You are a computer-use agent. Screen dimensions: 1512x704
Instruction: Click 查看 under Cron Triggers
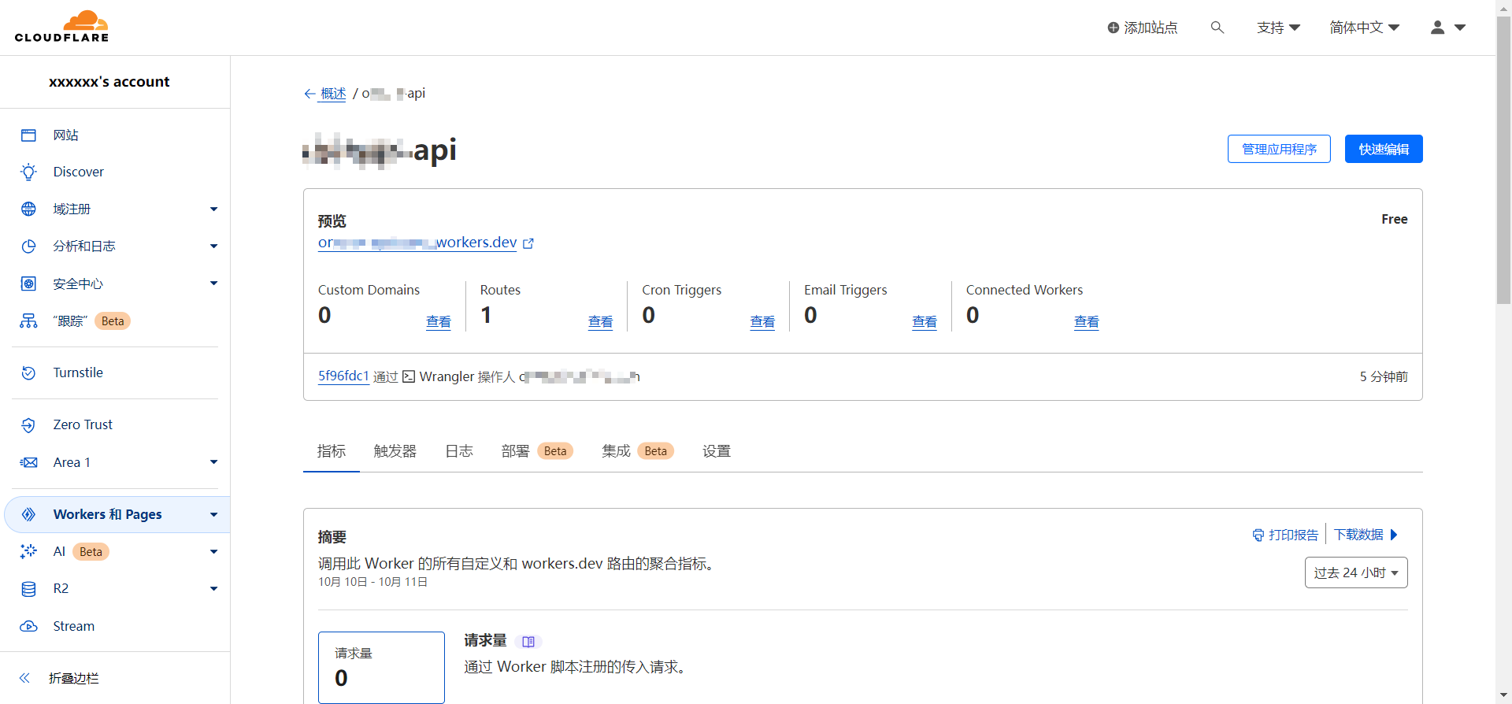762,322
